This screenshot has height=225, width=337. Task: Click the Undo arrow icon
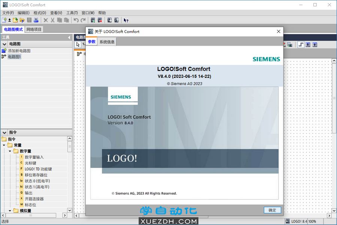[x=76, y=20]
